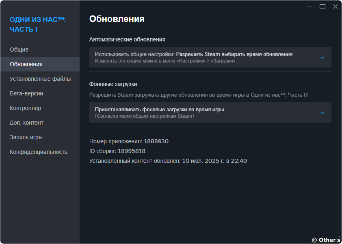Expand the automatic updates dropdown
The image size is (342, 244).
click(210, 57)
